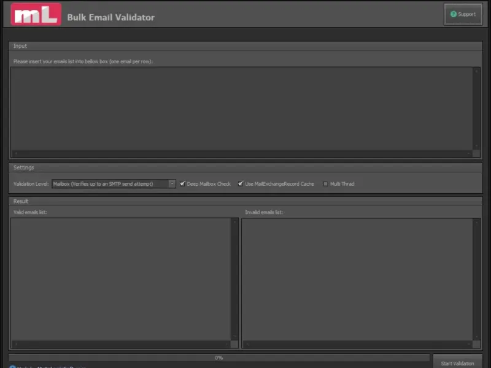
Task: Click the 'Valid emails list:' label
Action: pyautogui.click(x=30, y=212)
